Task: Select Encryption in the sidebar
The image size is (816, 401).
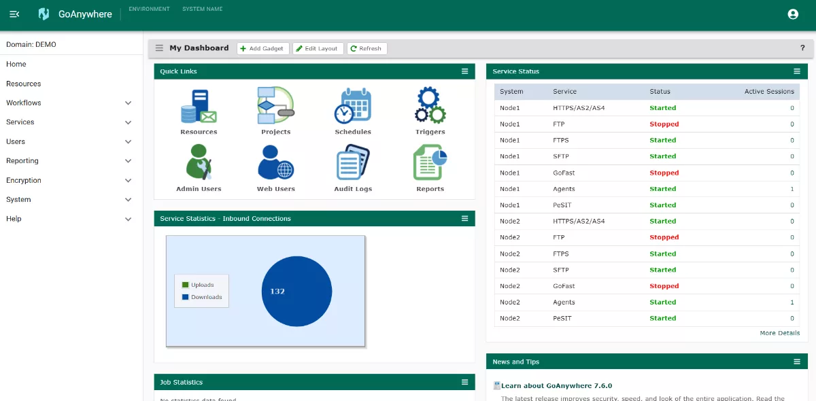Action: click(x=24, y=180)
